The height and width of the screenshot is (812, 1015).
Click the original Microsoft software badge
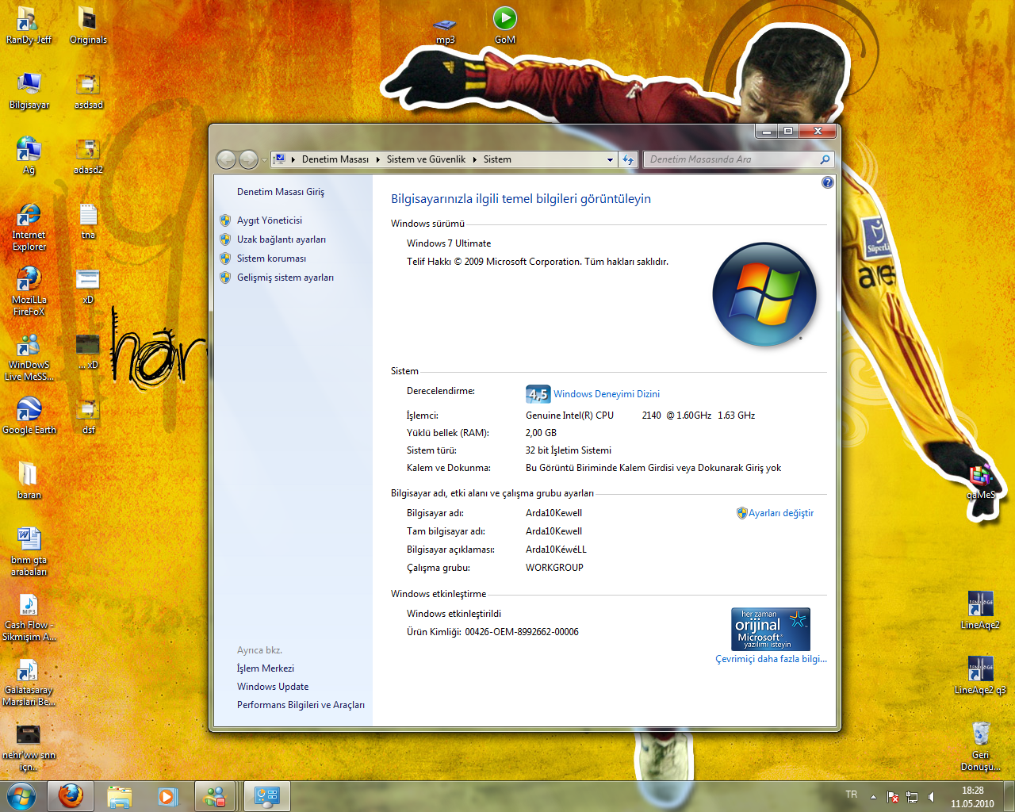pos(770,629)
